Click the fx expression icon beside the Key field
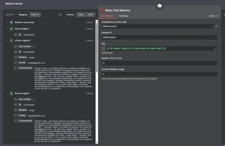Screen dimensions: 225x146 (103, 49)
